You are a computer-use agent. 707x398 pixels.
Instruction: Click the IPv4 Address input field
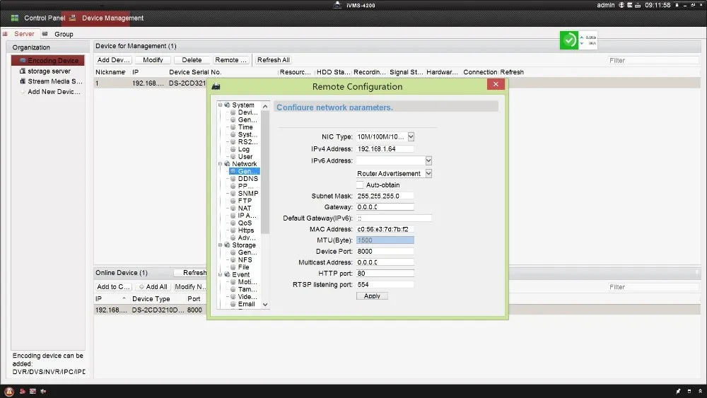[385, 149]
